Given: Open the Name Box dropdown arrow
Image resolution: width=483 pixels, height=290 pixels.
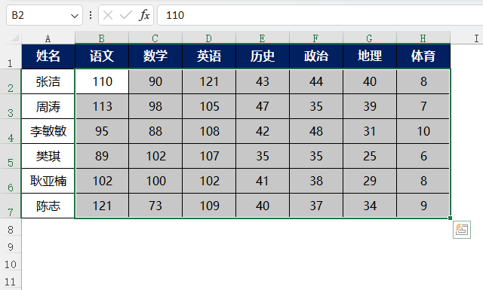Looking at the screenshot, I should pos(74,15).
